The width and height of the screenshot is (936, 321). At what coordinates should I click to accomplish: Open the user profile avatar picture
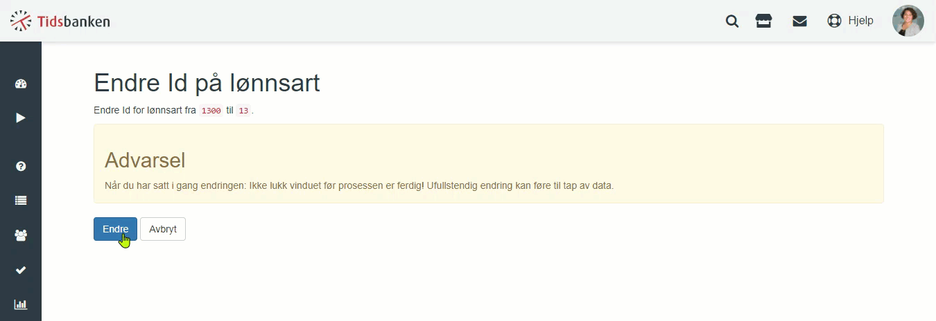pos(908,21)
